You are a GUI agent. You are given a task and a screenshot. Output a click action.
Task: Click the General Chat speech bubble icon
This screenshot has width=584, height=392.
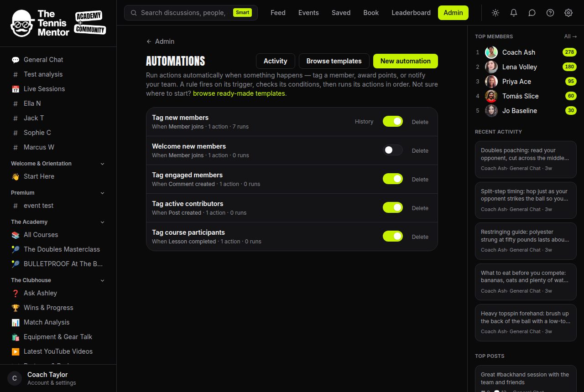tap(16, 60)
